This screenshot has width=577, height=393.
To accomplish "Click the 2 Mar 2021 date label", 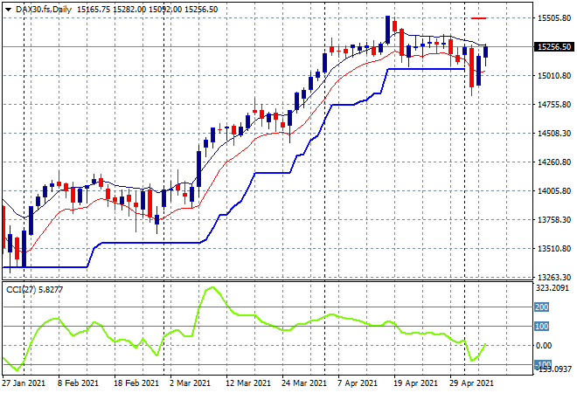I will (190, 383).
